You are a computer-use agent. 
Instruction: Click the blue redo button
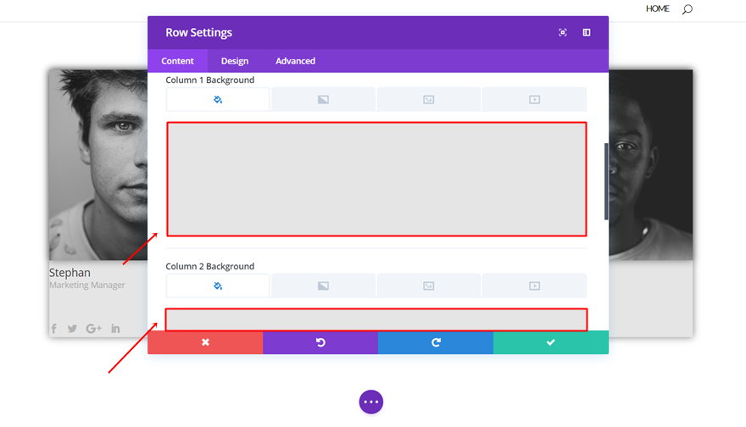436,342
